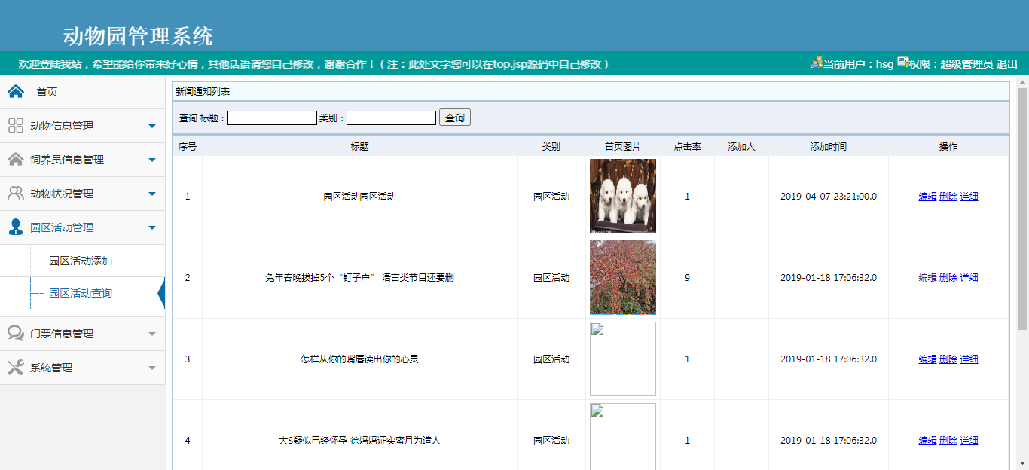This screenshot has height=470, width=1029.
Task: Click the home icon beside 首页
Action: tap(16, 92)
